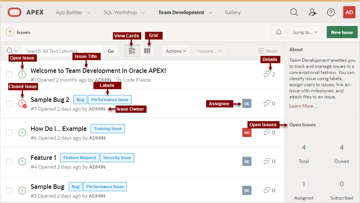
Task: Click the Total open issues count
Action: pos(304,147)
